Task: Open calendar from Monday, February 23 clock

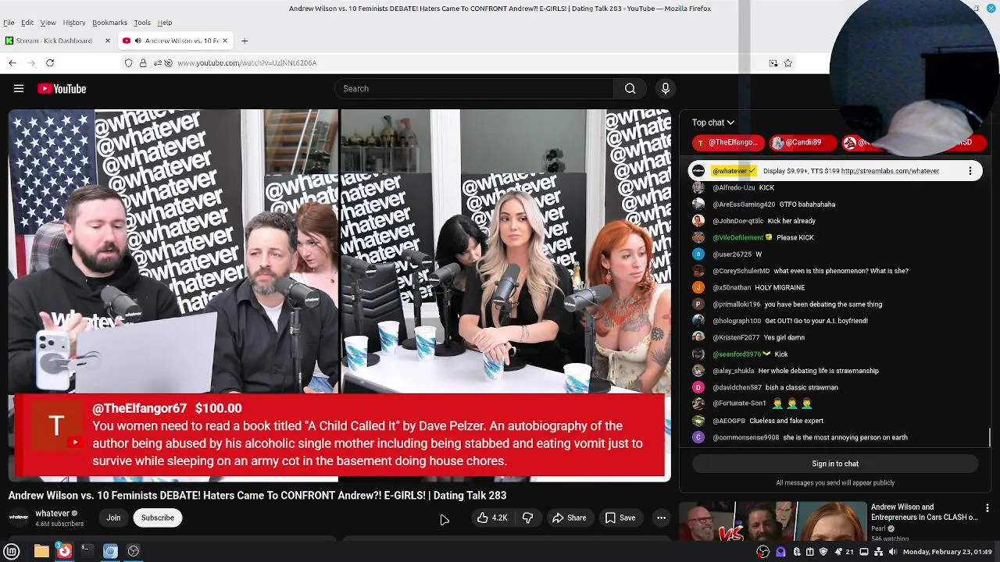Action: point(947,552)
